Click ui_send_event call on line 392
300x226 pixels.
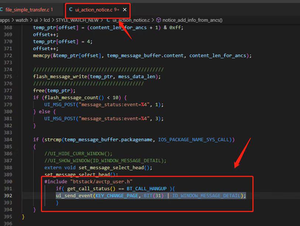click(74, 196)
